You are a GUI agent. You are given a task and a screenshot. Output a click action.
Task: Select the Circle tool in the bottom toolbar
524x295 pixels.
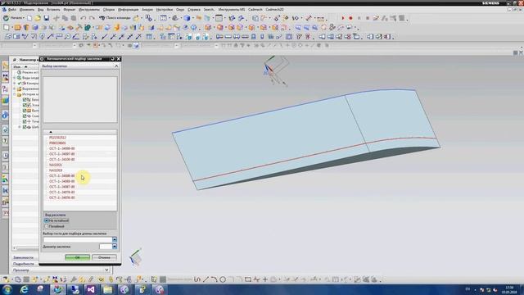(223, 279)
